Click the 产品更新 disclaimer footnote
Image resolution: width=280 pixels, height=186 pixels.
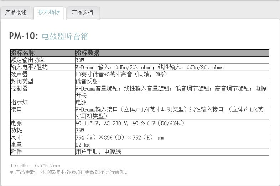[69, 172]
